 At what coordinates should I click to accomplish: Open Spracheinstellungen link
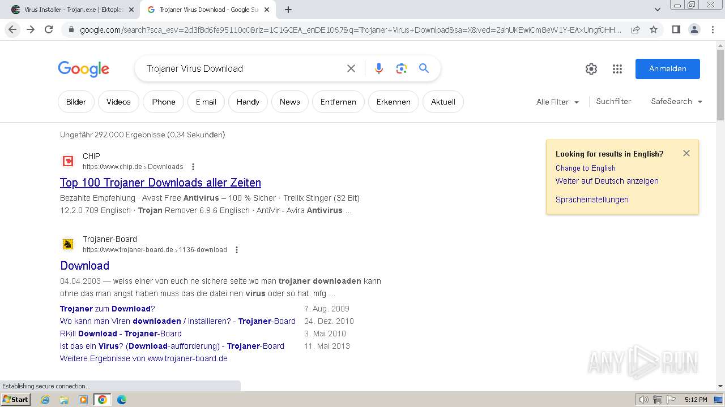click(592, 200)
